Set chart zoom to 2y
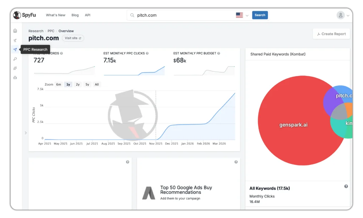Image resolution: width=363 pixels, height=218 pixels. (x=78, y=85)
